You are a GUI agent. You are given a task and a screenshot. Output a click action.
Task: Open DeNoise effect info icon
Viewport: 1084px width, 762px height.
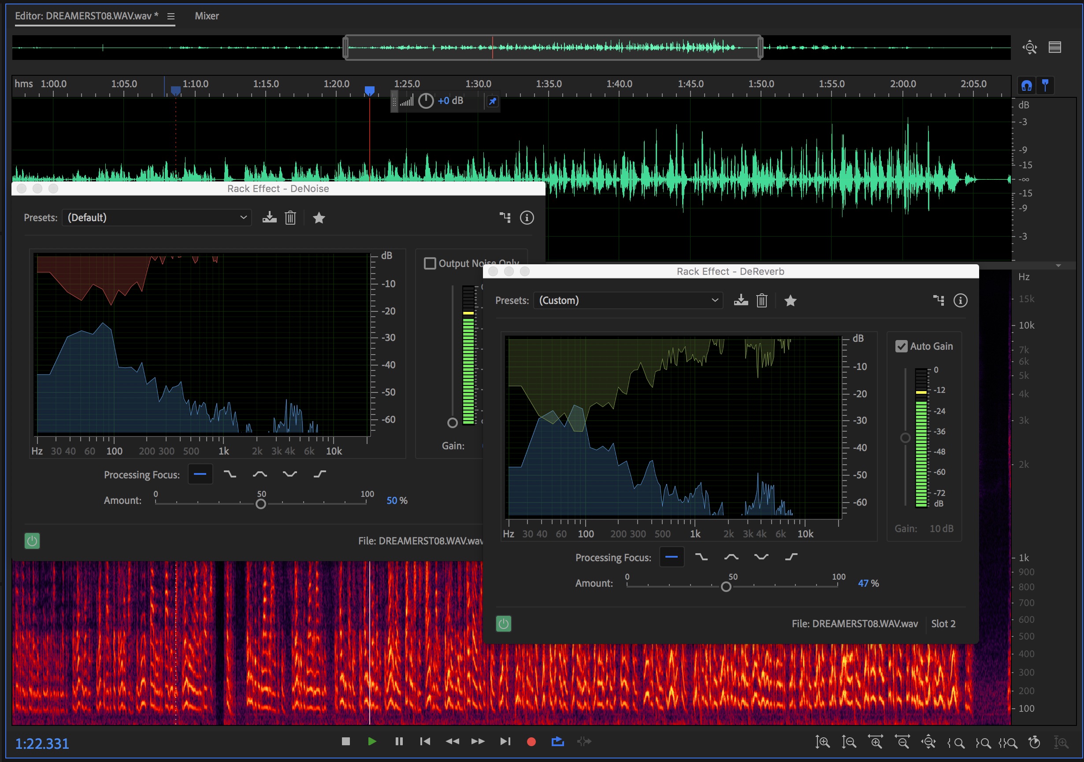[x=527, y=218]
